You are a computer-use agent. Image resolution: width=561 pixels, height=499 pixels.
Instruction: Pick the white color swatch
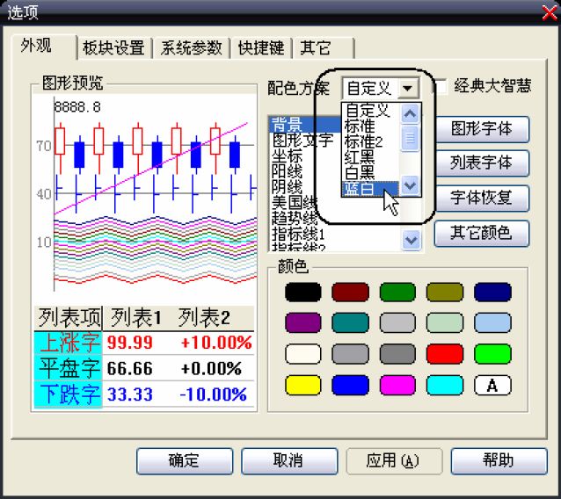(303, 354)
